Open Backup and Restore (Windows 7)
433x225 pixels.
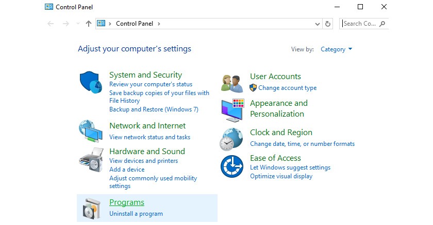[x=154, y=109]
